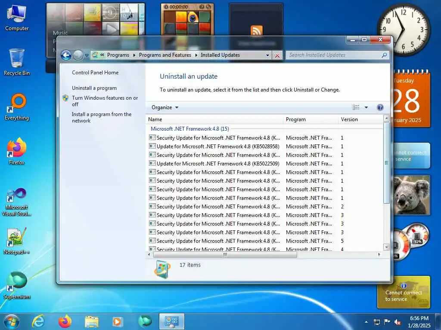
Task: Select the security update row with version 5
Action: pyautogui.click(x=264, y=241)
